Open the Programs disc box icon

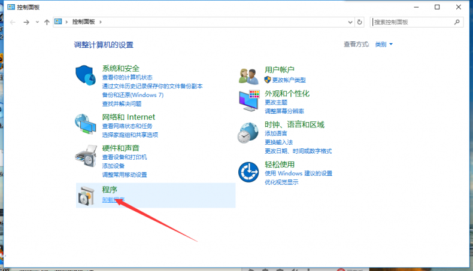coord(86,196)
